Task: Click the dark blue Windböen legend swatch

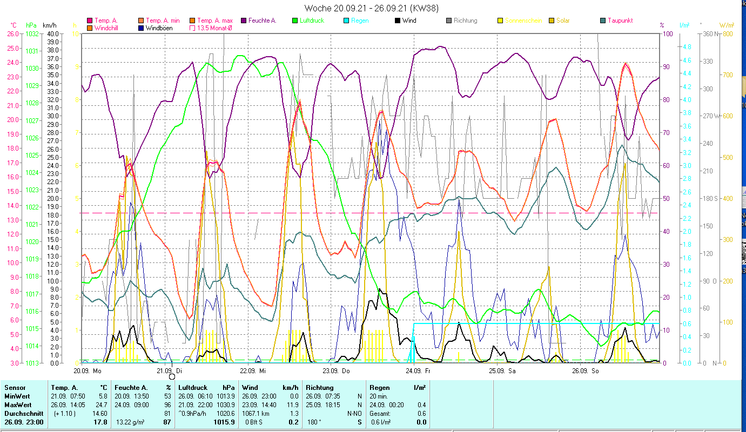Action: (x=141, y=28)
